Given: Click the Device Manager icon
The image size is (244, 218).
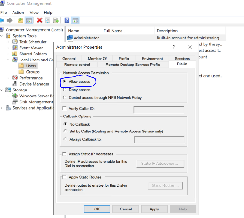Looking at the screenshot, I should 15,84.
